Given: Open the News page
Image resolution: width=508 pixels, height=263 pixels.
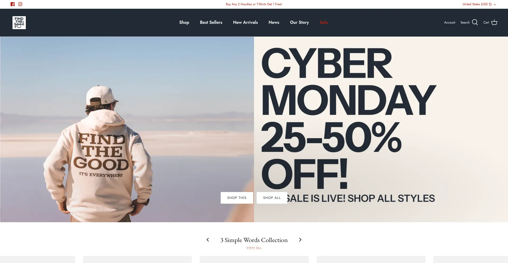Looking at the screenshot, I should coord(274,23).
